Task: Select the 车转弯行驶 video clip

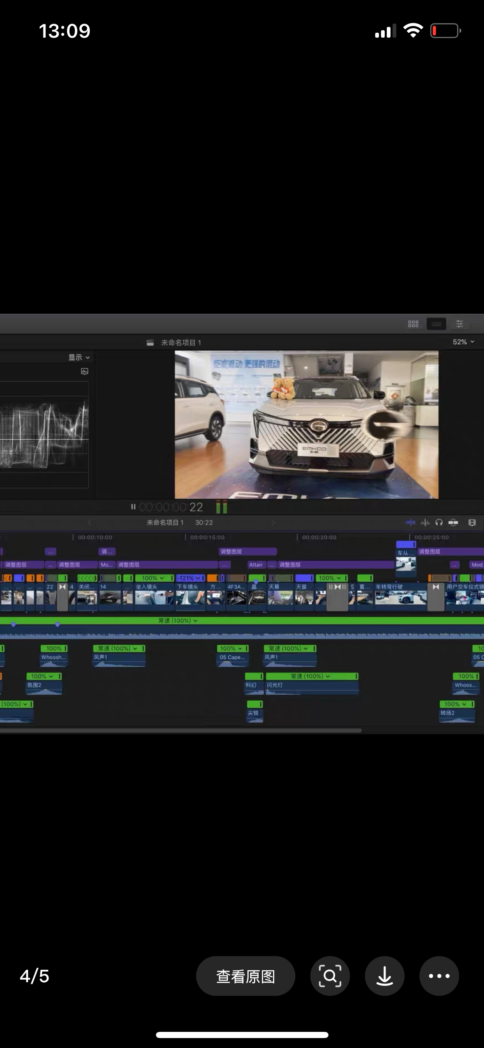Action: (x=400, y=596)
